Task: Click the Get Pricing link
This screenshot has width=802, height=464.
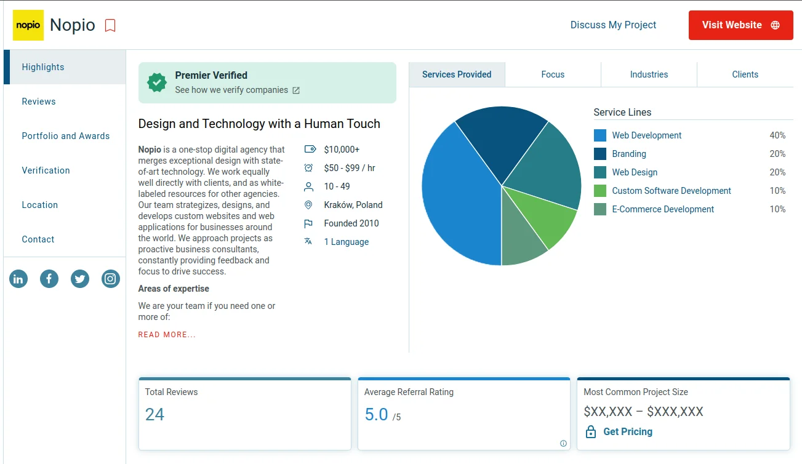Action: (x=628, y=431)
